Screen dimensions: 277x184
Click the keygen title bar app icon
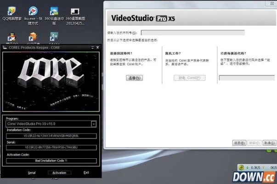[x=5, y=47]
